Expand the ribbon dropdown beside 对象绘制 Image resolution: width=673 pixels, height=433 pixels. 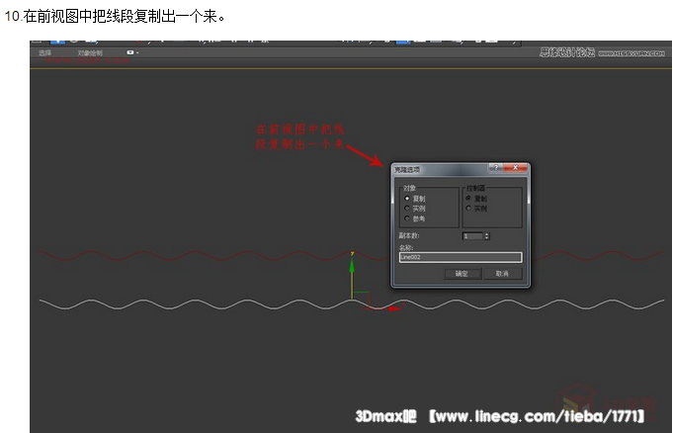(x=130, y=52)
